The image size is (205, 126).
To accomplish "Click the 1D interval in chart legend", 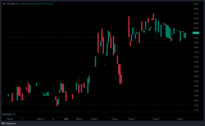I will [x=8, y=4].
